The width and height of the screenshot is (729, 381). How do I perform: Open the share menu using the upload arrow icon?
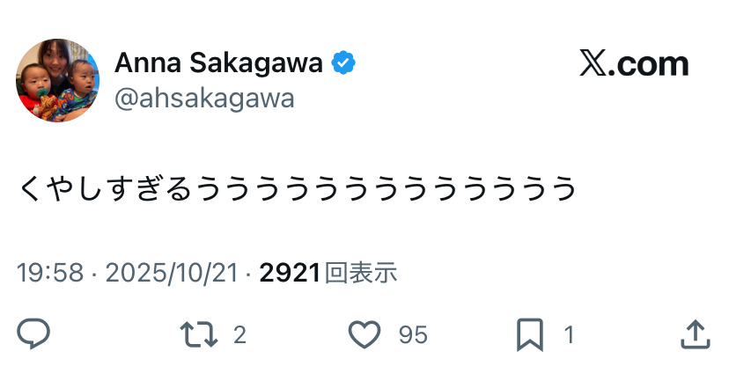[x=696, y=334]
